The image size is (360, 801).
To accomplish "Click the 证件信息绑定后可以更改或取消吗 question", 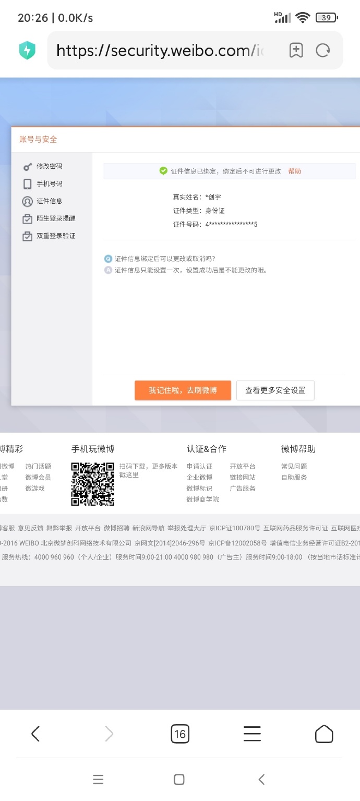I will click(165, 259).
